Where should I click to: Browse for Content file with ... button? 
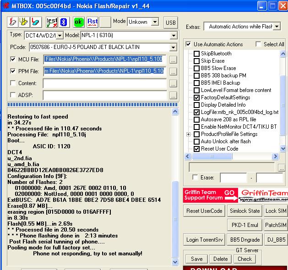coord(173,83)
